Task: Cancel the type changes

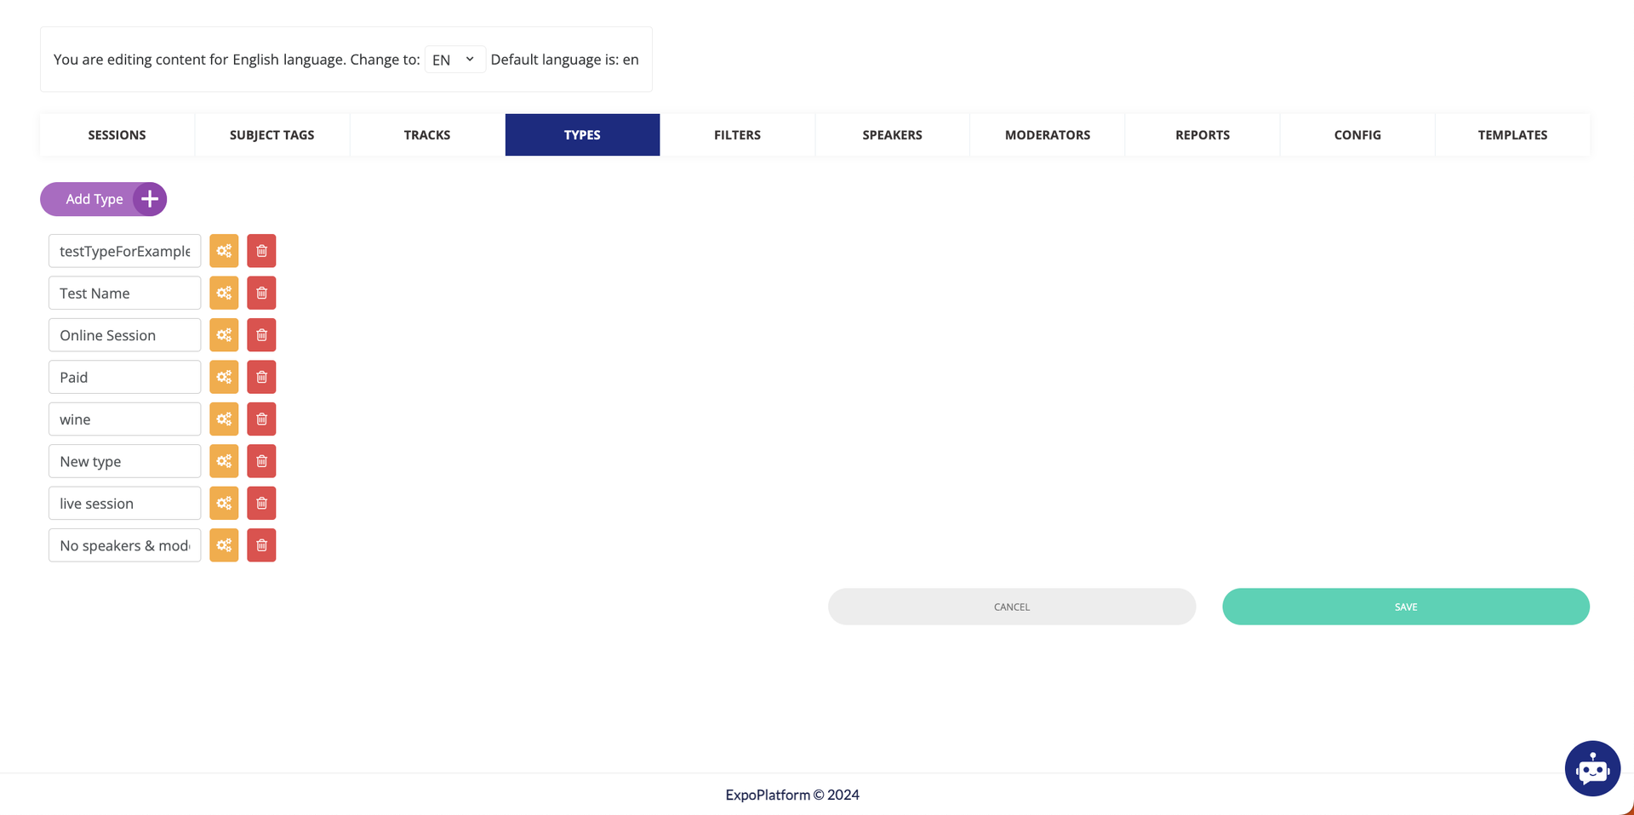Action: [x=1011, y=607]
